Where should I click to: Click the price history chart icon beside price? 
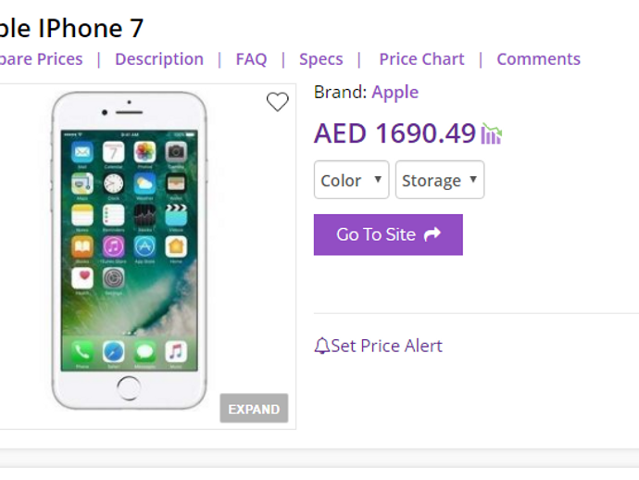pyautogui.click(x=491, y=134)
